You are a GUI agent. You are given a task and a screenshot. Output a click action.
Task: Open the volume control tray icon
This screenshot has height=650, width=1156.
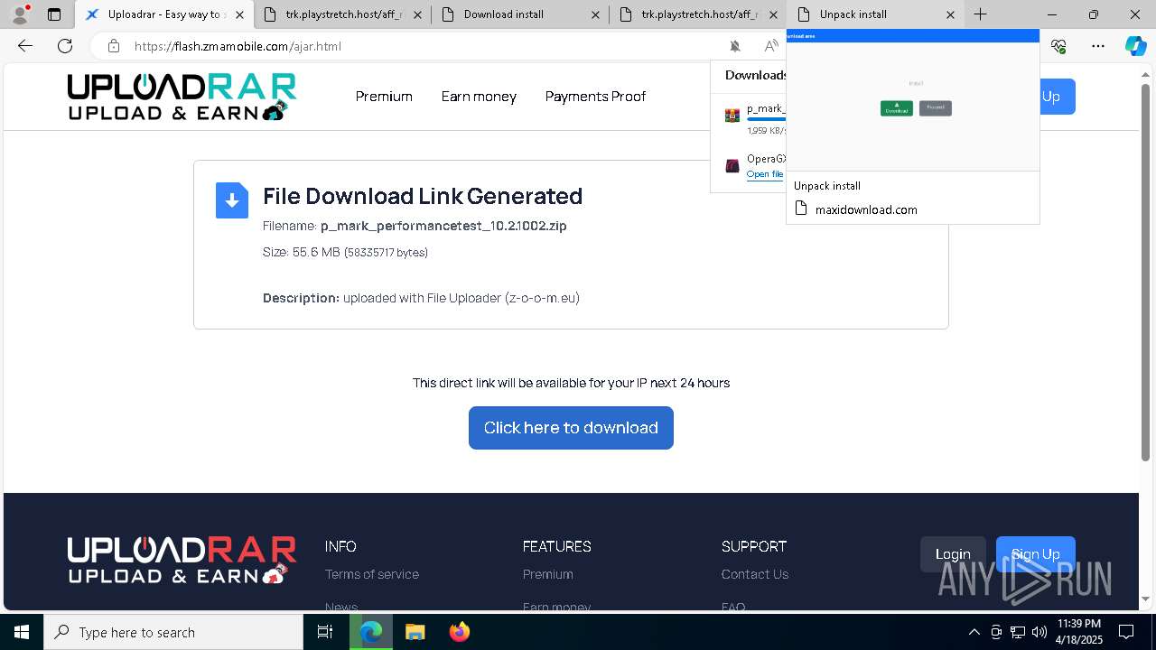[x=1039, y=632]
